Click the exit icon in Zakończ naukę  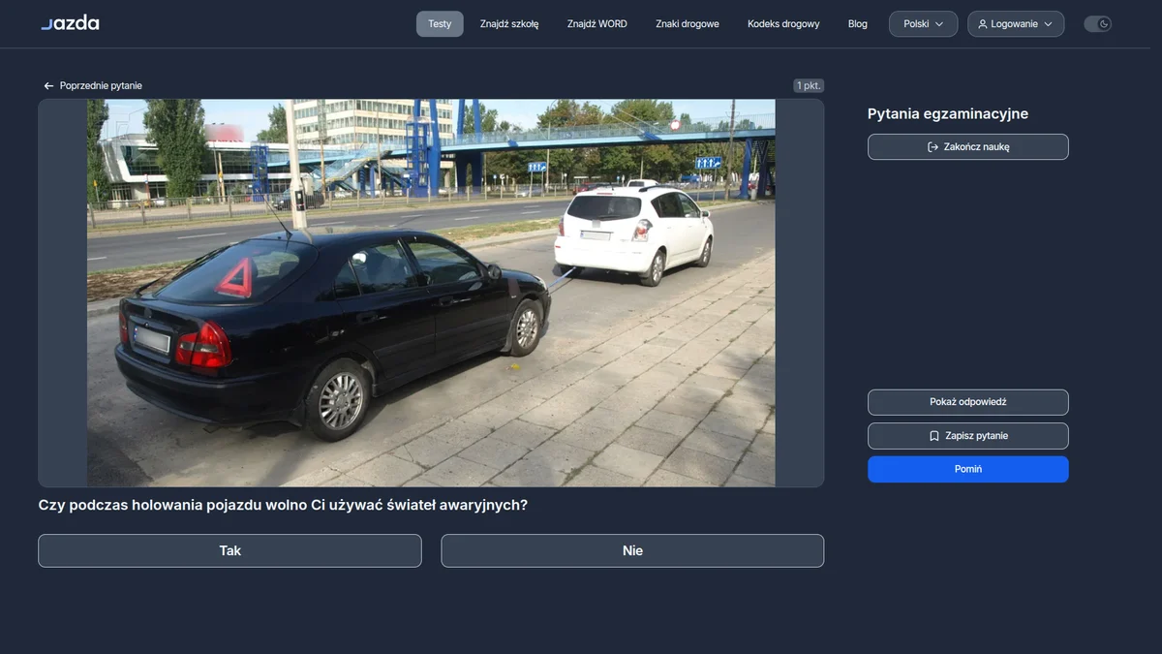point(933,147)
